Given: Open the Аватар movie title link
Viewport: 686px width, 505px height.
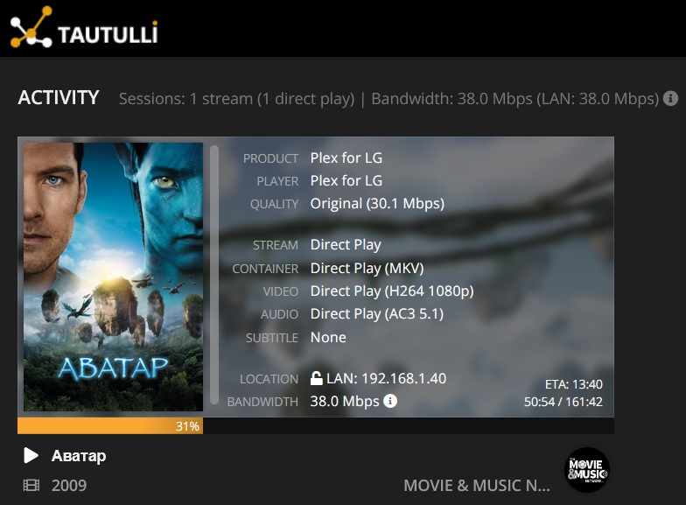Looking at the screenshot, I should click(x=79, y=456).
